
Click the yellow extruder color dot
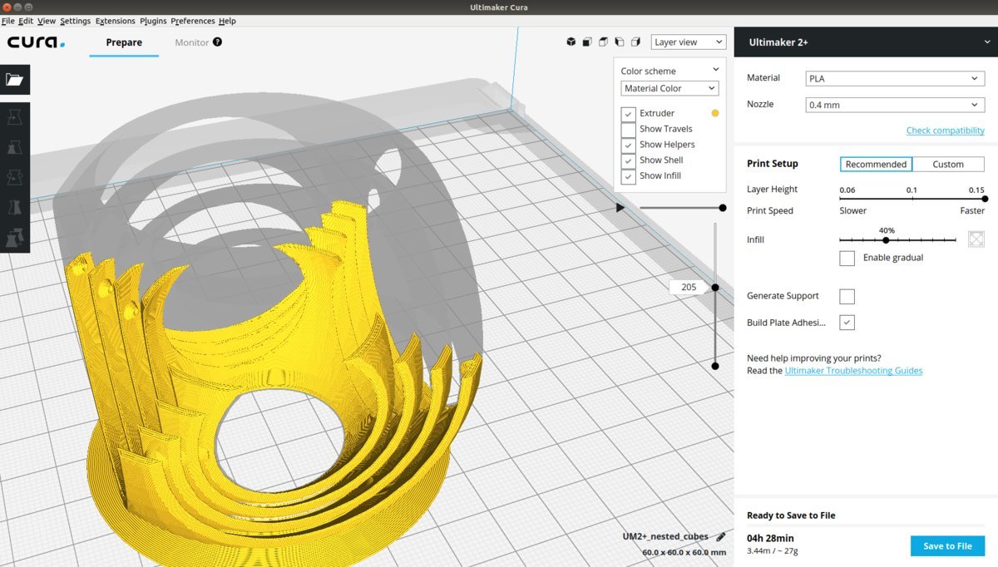click(714, 113)
